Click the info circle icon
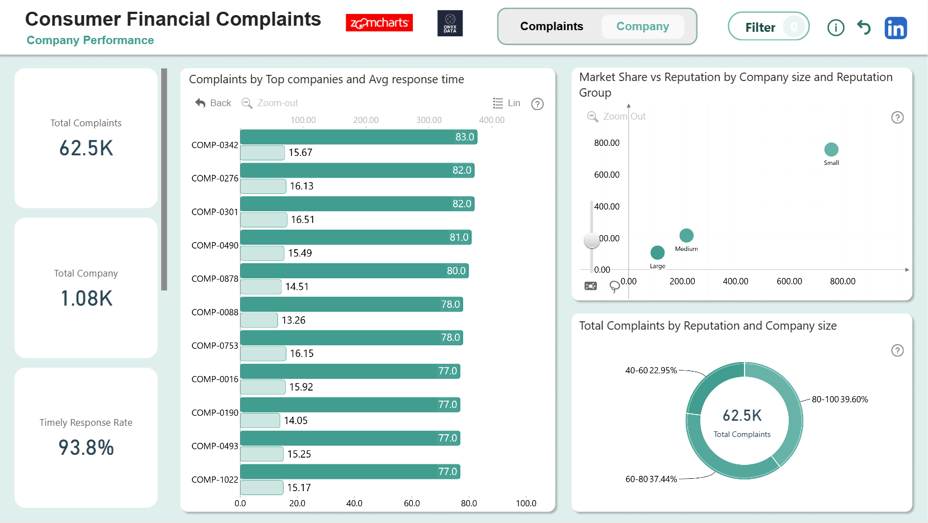The image size is (928, 523). [x=836, y=27]
